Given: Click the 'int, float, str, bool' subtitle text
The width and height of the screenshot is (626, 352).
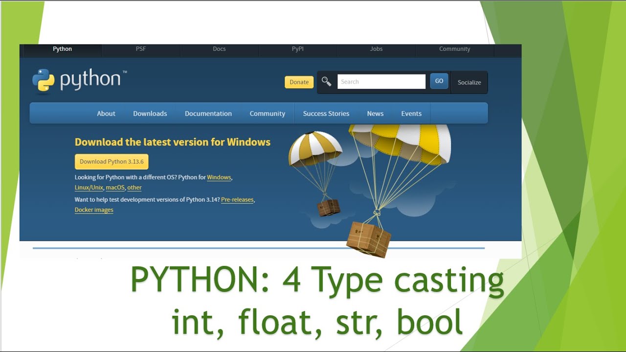Looking at the screenshot, I should pos(317,323).
